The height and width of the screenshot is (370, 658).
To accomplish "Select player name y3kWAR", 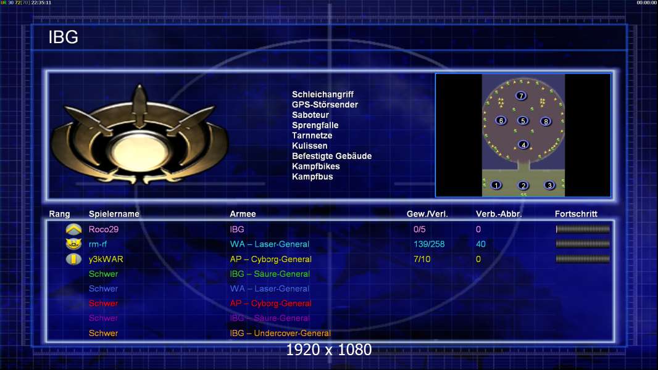I will [106, 259].
